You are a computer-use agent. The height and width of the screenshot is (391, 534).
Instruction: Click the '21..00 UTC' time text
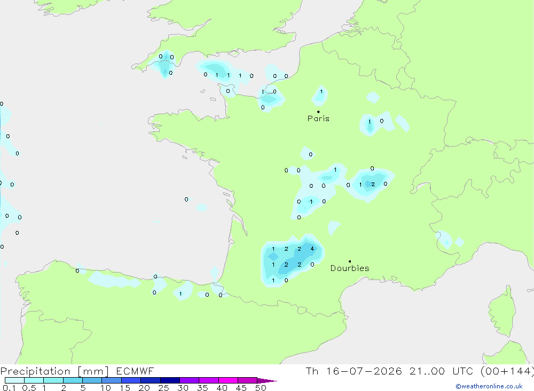[x=442, y=371]
